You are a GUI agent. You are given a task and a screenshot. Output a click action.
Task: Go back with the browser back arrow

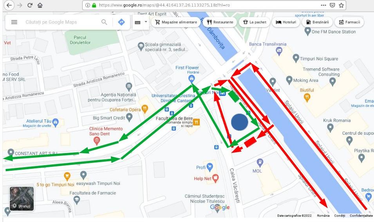pyautogui.click(x=9, y=5)
